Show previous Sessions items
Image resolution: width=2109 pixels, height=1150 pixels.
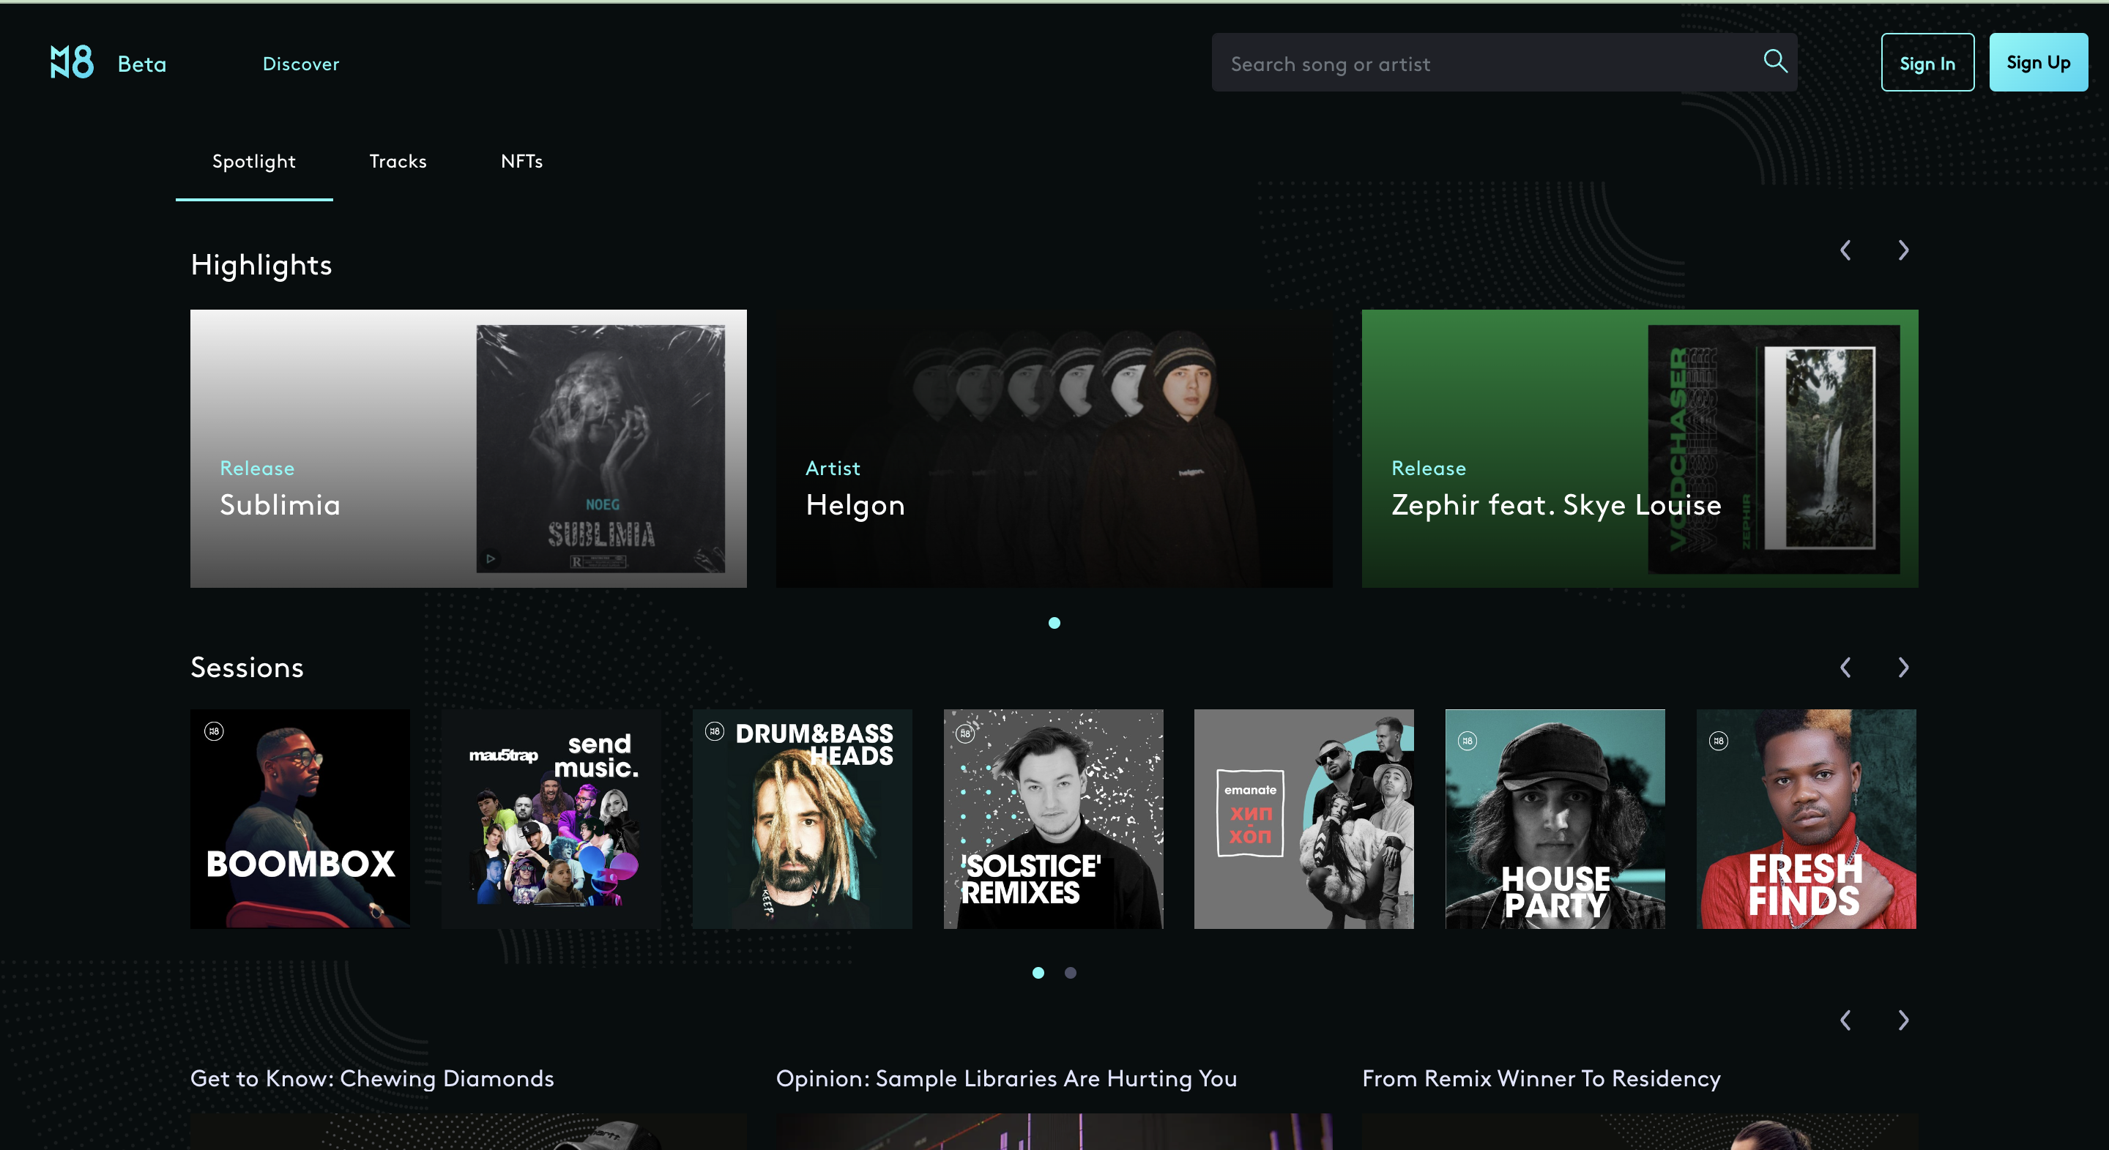(x=1845, y=668)
